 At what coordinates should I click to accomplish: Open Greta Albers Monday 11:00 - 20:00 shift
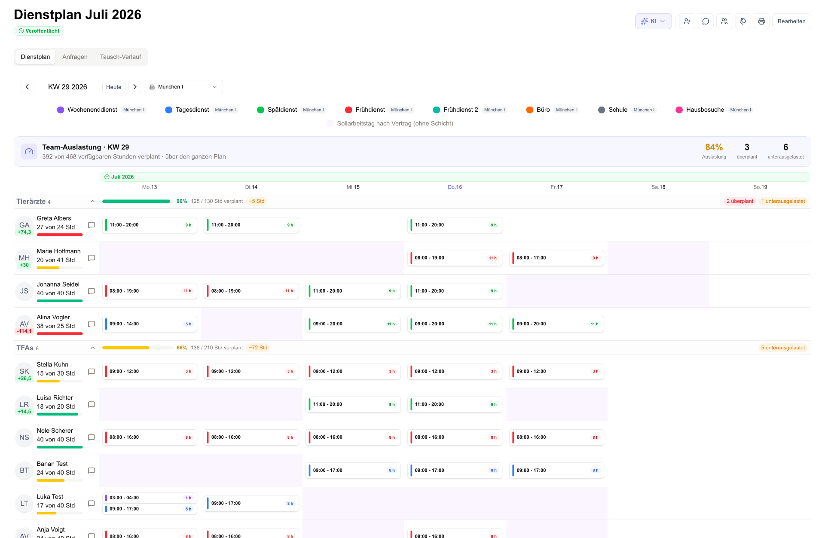(x=150, y=225)
